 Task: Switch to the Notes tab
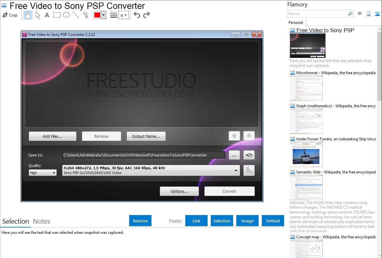[42, 221]
